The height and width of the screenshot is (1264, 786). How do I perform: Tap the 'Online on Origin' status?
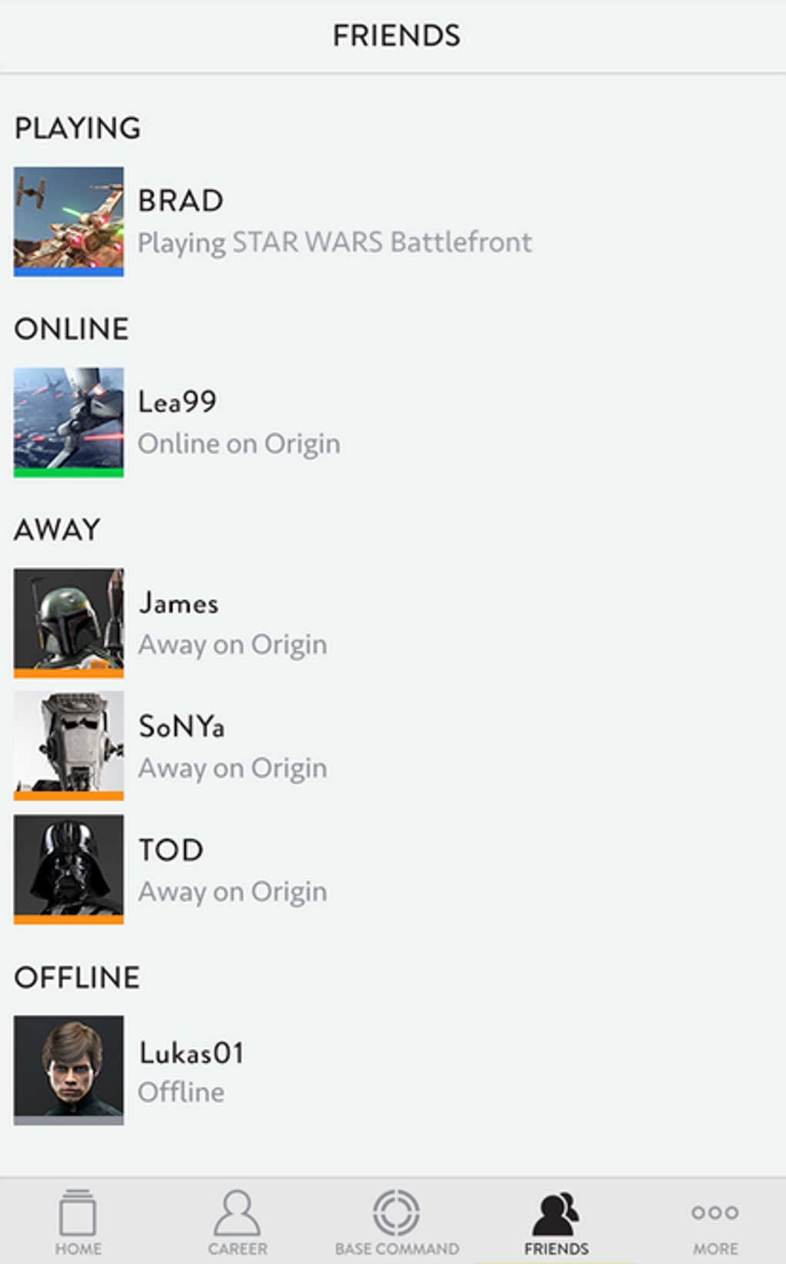(x=239, y=444)
